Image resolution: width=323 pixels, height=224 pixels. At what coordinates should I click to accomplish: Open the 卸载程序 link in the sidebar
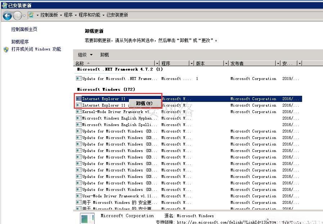click(20, 42)
